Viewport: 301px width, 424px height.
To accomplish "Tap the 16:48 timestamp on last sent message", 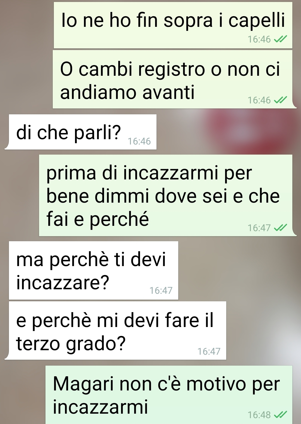I will click(259, 415).
